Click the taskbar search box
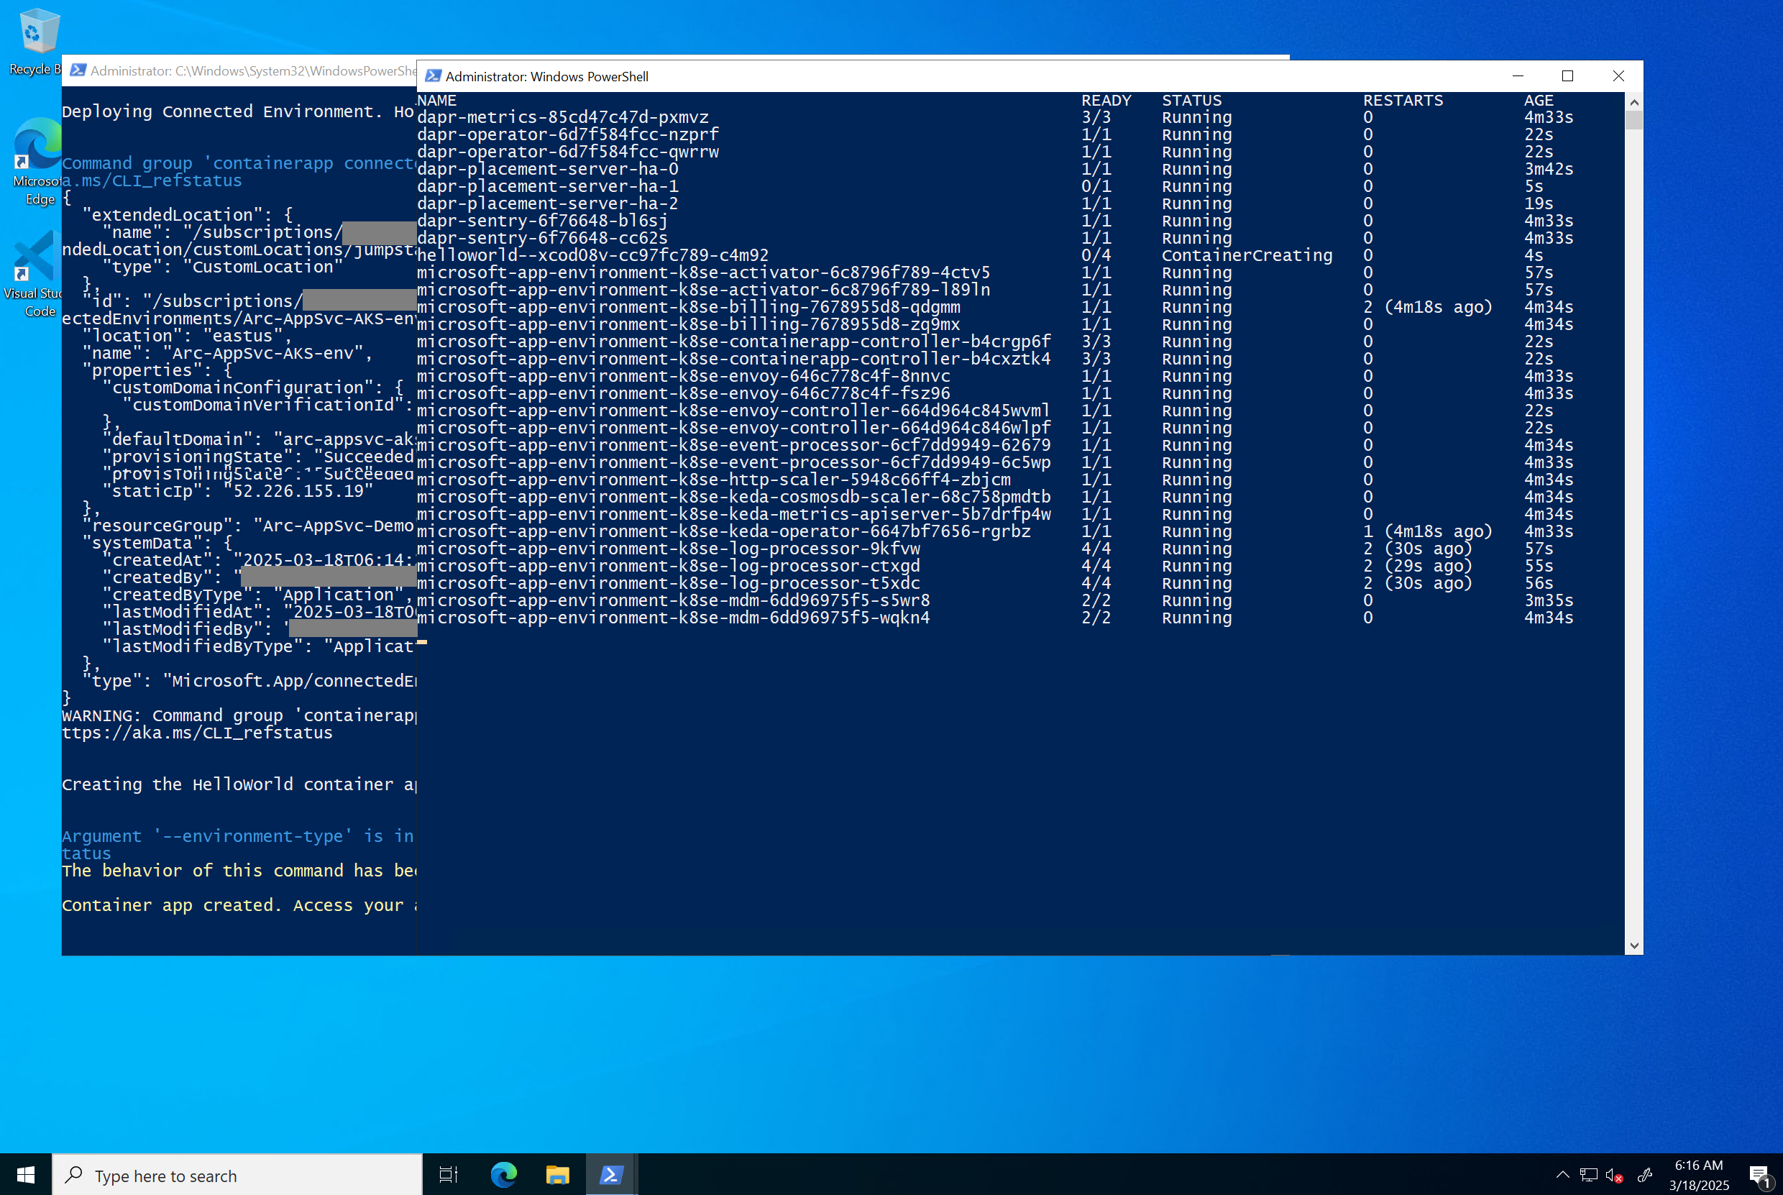Screen dimensions: 1783x1195 tap(238, 1175)
